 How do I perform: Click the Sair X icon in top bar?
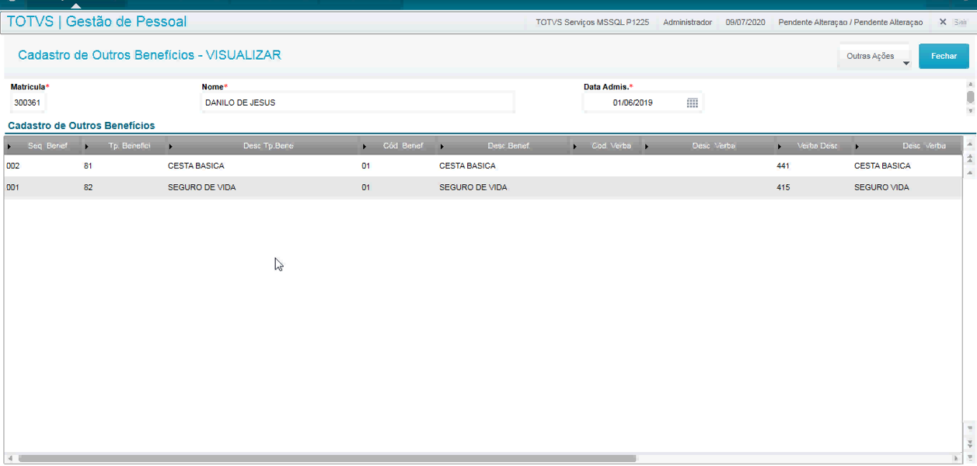[943, 23]
